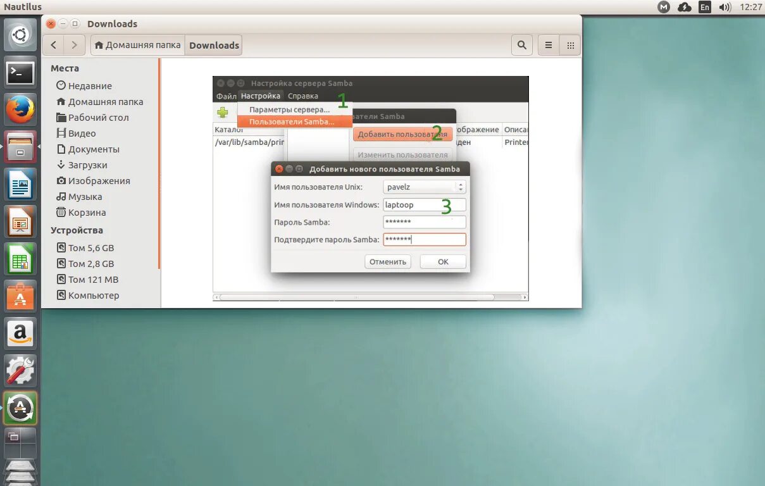This screenshot has height=486, width=765.
Task: Open Домашняя папка in the sidebar
Action: 99,101
